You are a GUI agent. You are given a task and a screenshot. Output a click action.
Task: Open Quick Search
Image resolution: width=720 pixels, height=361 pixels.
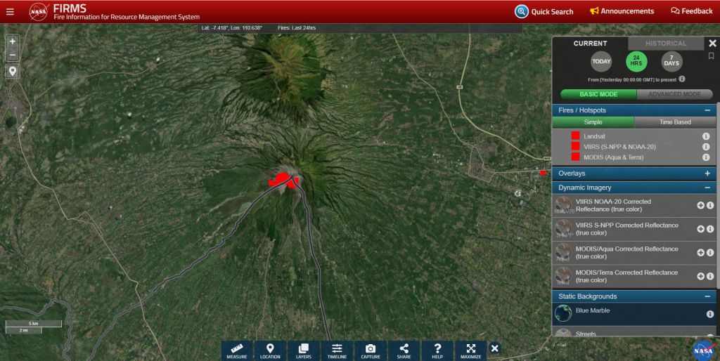point(544,11)
